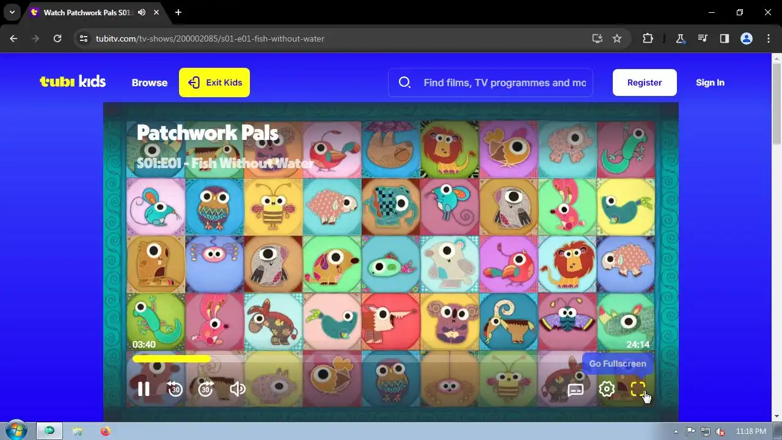Close the Patchwork Pals tab
This screenshot has height=440, width=782.
157,12
